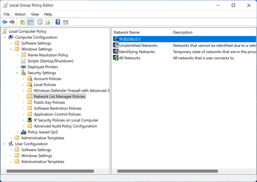Click the Deployed Printers printer icon
This screenshot has width=257, height=182.
23,67
